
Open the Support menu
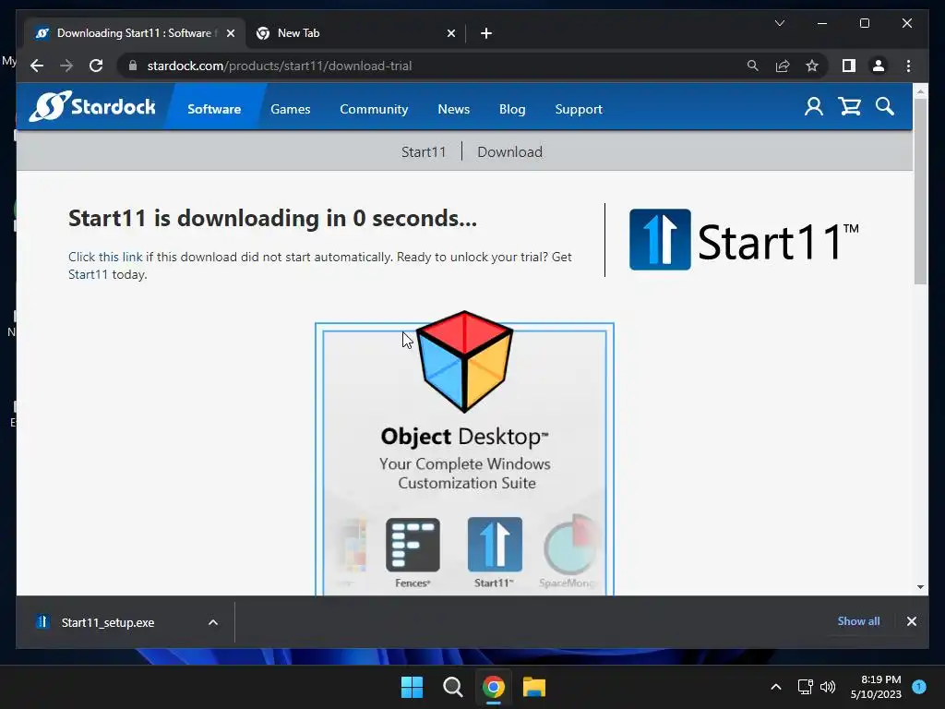579,109
